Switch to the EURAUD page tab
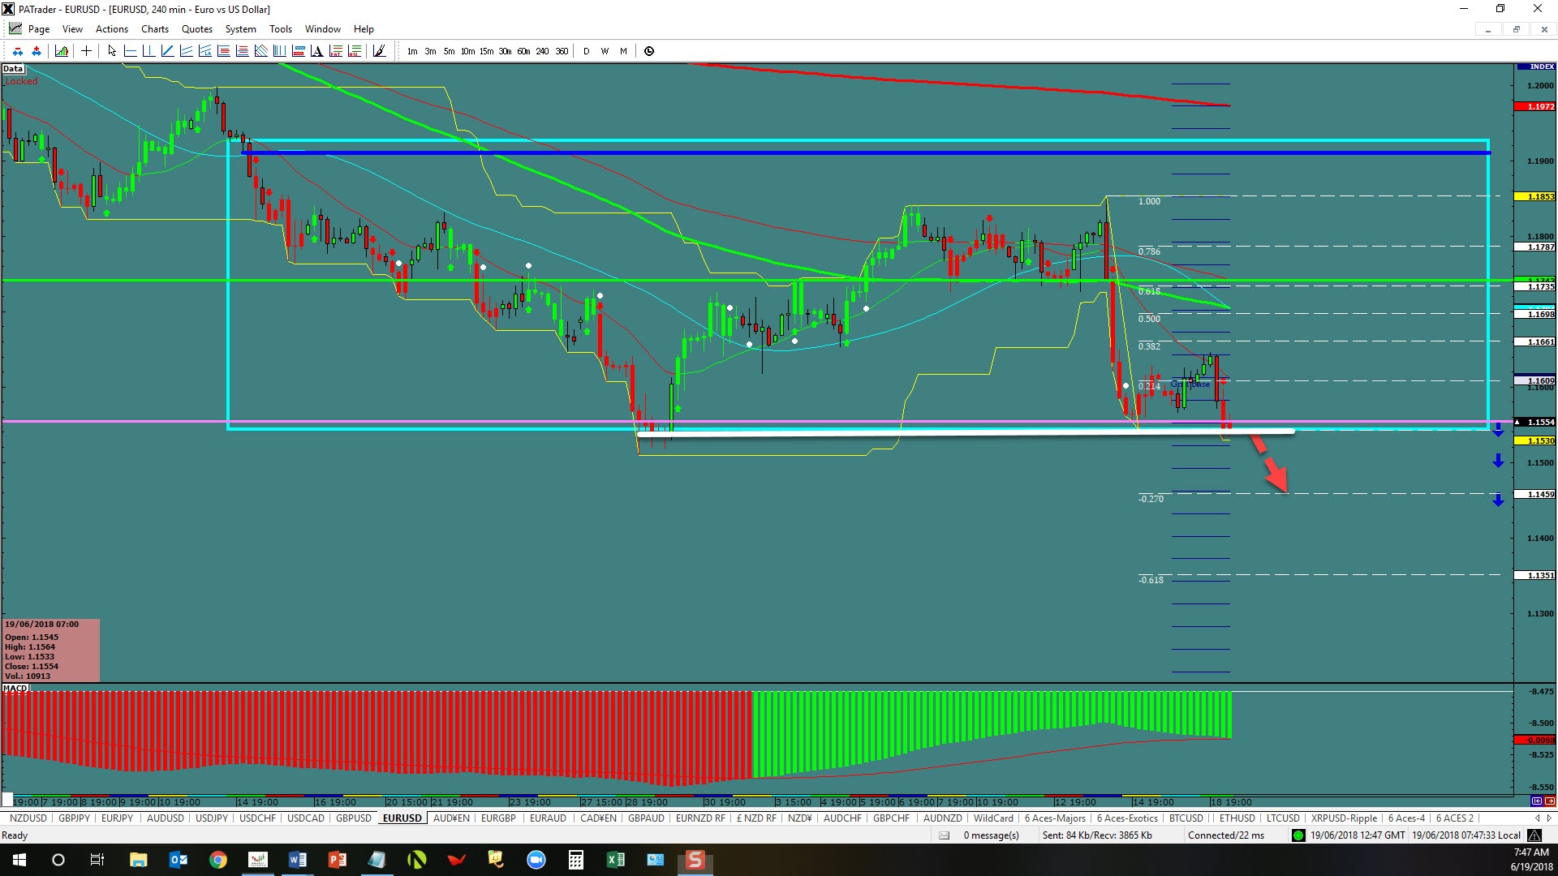This screenshot has height=876, width=1558. click(548, 818)
